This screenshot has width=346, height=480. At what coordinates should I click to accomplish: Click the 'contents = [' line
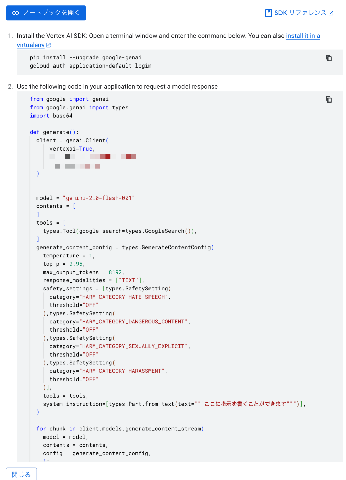(56, 206)
